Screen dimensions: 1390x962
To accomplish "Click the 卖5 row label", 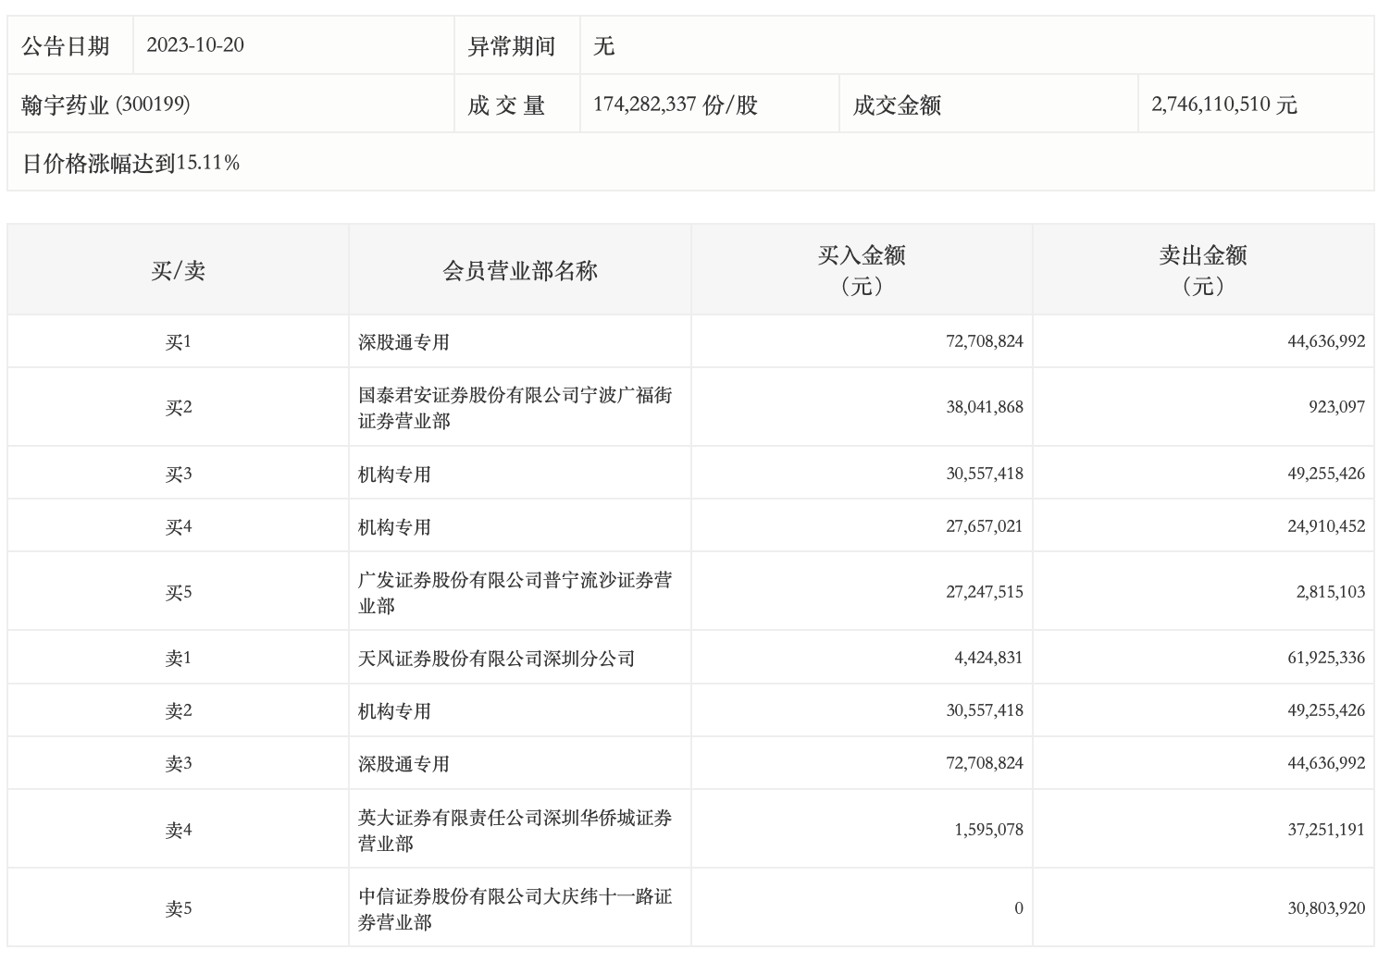I will click(178, 908).
